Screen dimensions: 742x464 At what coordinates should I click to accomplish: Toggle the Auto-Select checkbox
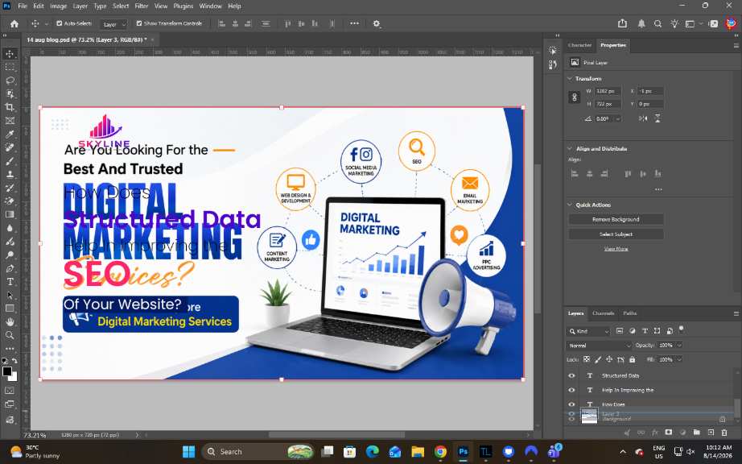click(60, 23)
